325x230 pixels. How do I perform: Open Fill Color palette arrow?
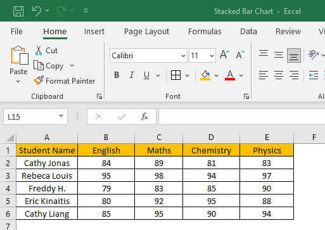click(x=217, y=75)
